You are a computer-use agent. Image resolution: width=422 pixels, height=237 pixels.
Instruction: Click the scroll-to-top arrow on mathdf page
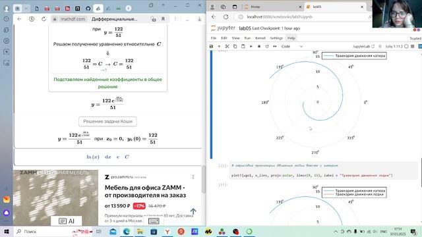pyautogui.click(x=193, y=211)
